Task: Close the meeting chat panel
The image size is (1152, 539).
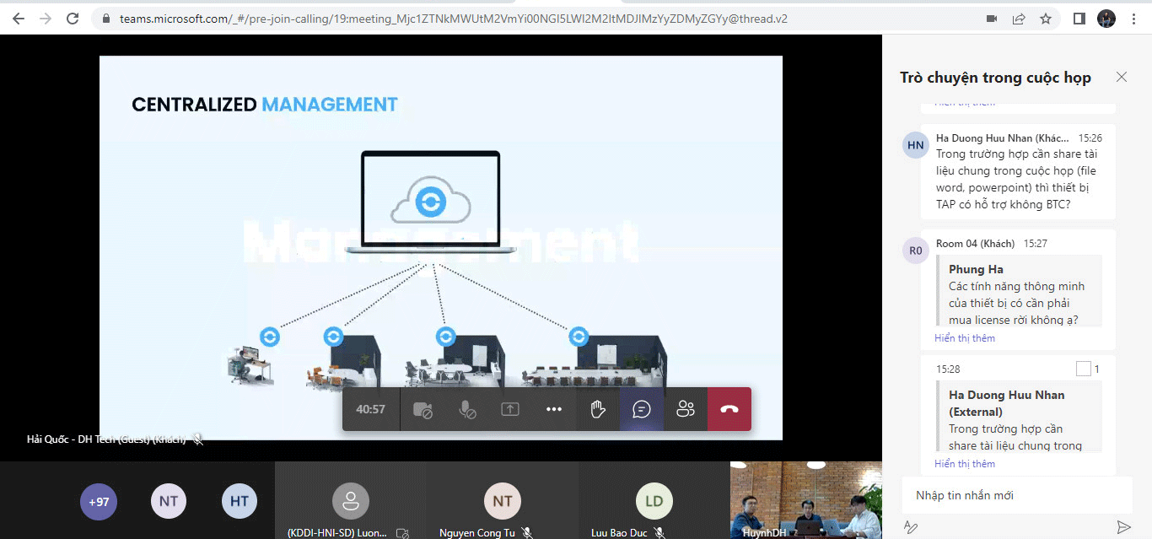Action: [1122, 77]
